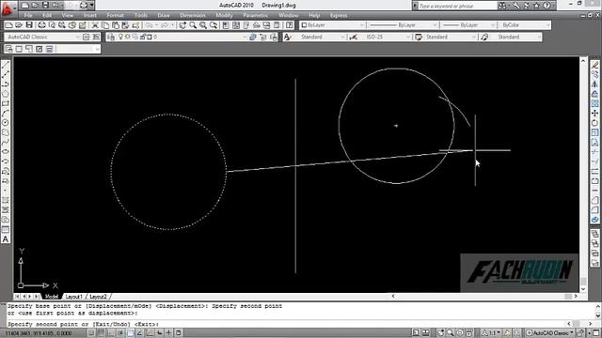Open lineweight ByLayer dropdown

click(x=468, y=25)
